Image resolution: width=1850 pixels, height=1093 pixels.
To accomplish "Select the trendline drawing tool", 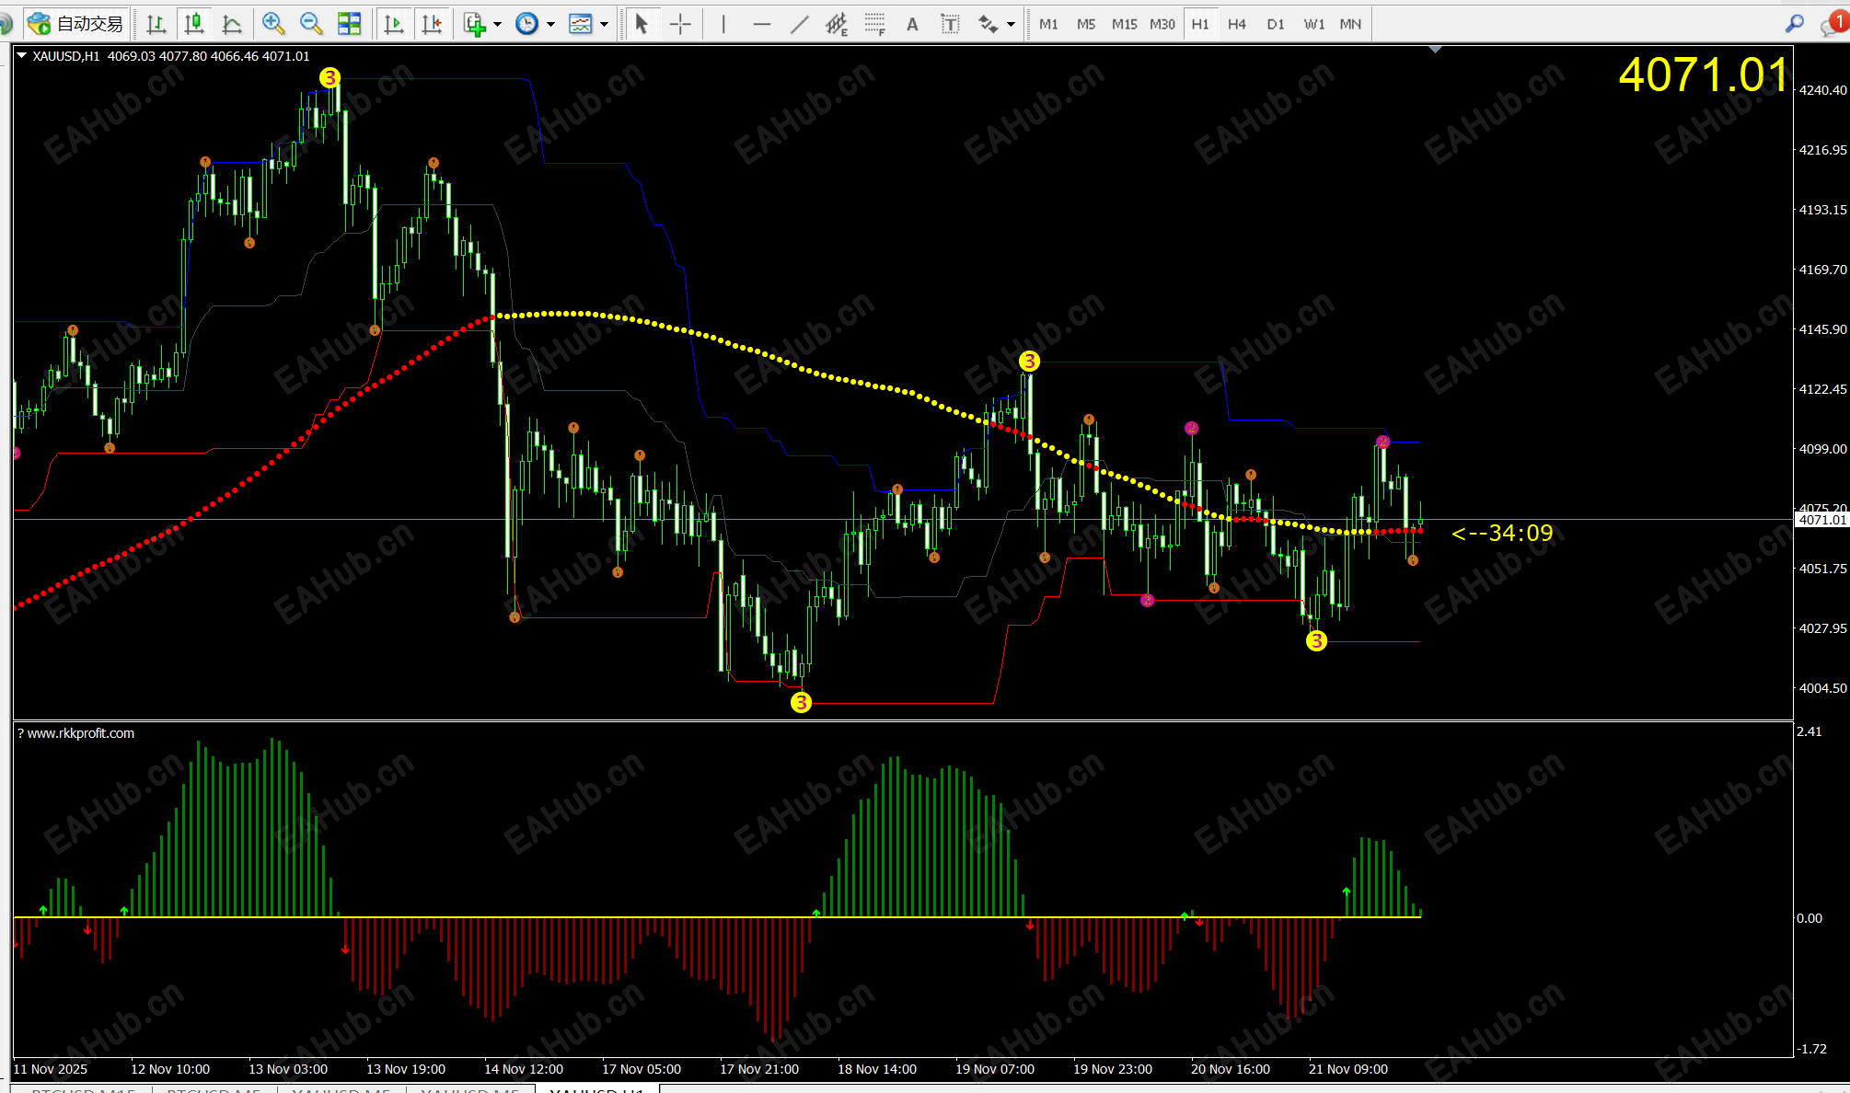I will coord(799,24).
